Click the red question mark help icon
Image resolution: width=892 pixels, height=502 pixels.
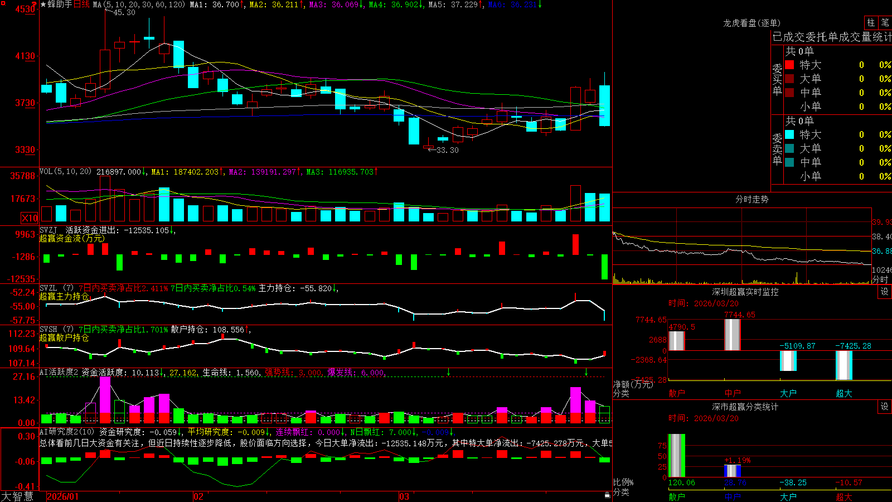35,4
